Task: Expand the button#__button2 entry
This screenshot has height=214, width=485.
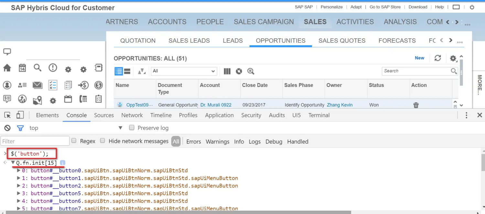Action: [18, 186]
